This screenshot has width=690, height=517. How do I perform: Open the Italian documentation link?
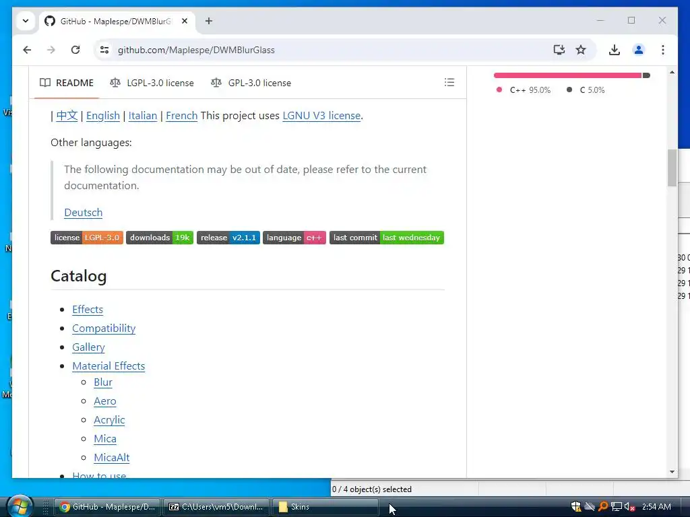143,116
